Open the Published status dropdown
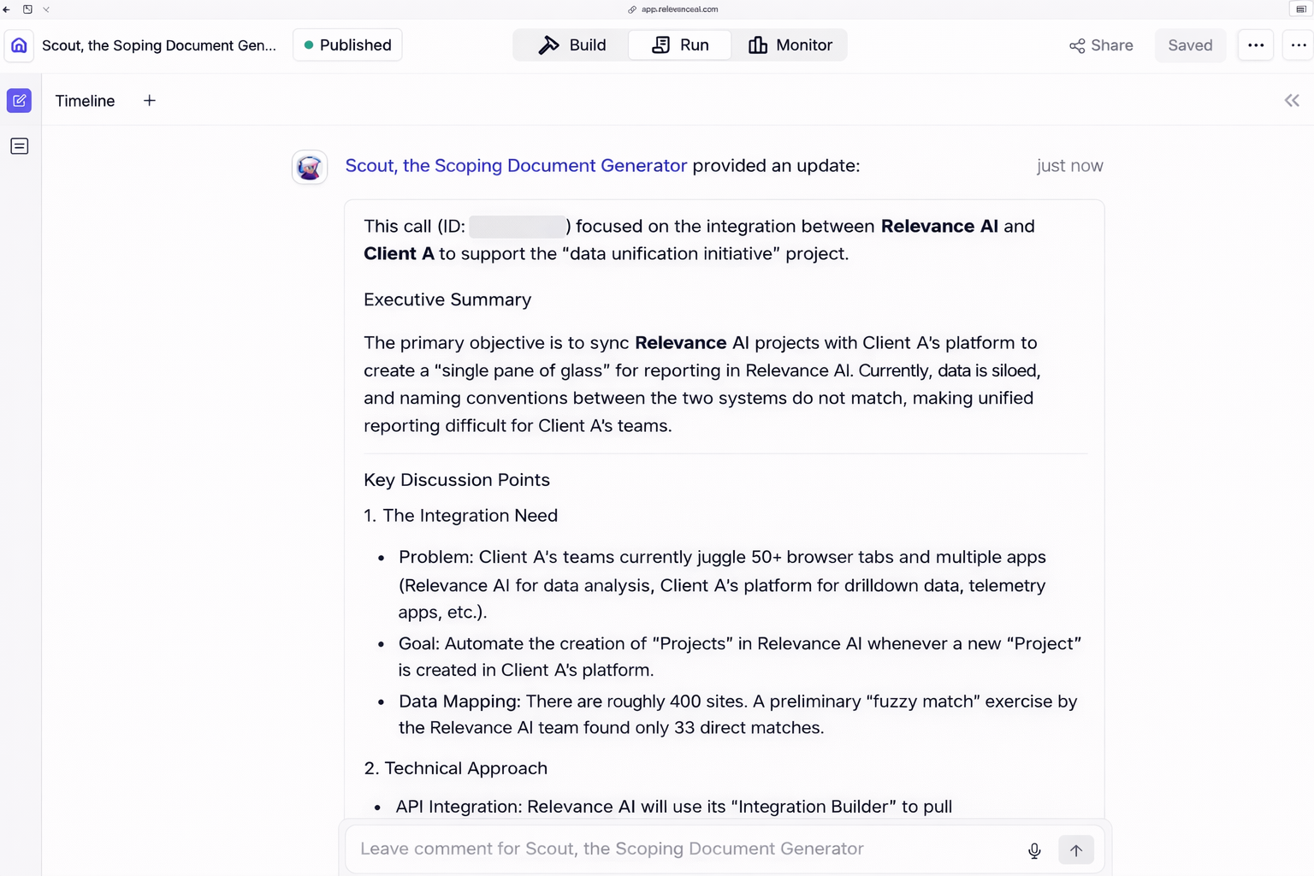1314x876 pixels. 347,45
